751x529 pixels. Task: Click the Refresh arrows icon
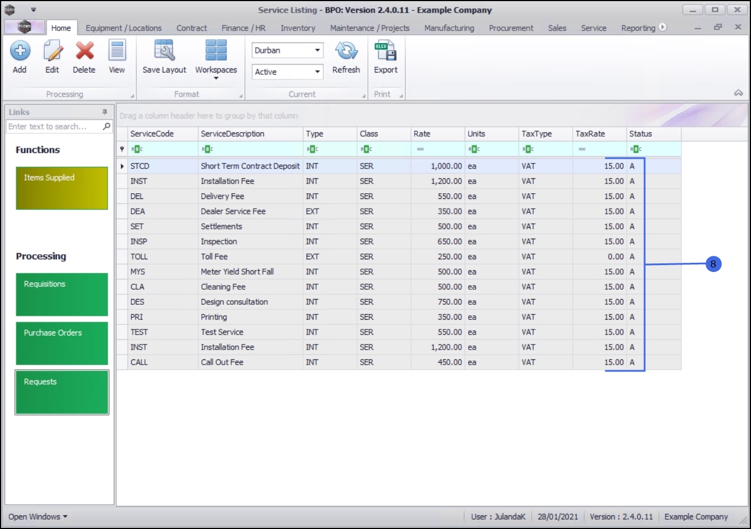coord(346,52)
